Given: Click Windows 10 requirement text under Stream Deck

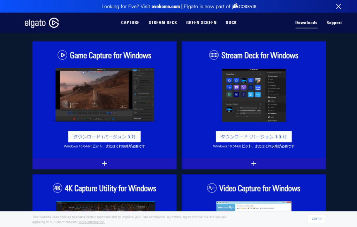Looking at the screenshot, I should point(254,146).
